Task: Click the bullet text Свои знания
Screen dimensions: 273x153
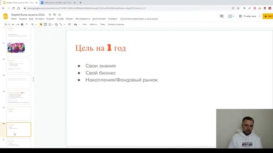Action: click(x=101, y=66)
